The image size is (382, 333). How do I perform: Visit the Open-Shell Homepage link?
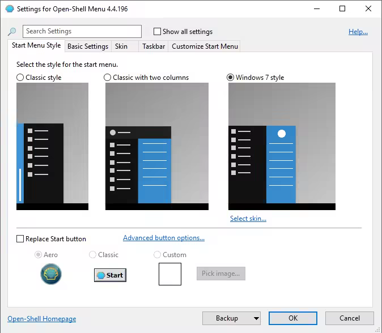click(42, 319)
